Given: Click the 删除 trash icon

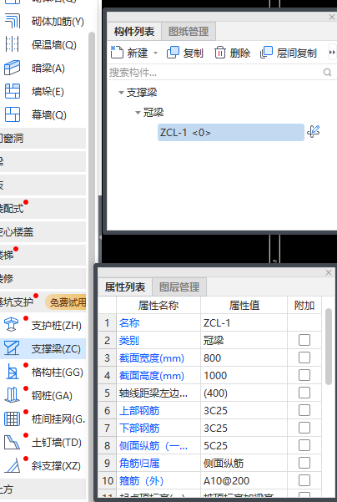Looking at the screenshot, I should [x=219, y=52].
